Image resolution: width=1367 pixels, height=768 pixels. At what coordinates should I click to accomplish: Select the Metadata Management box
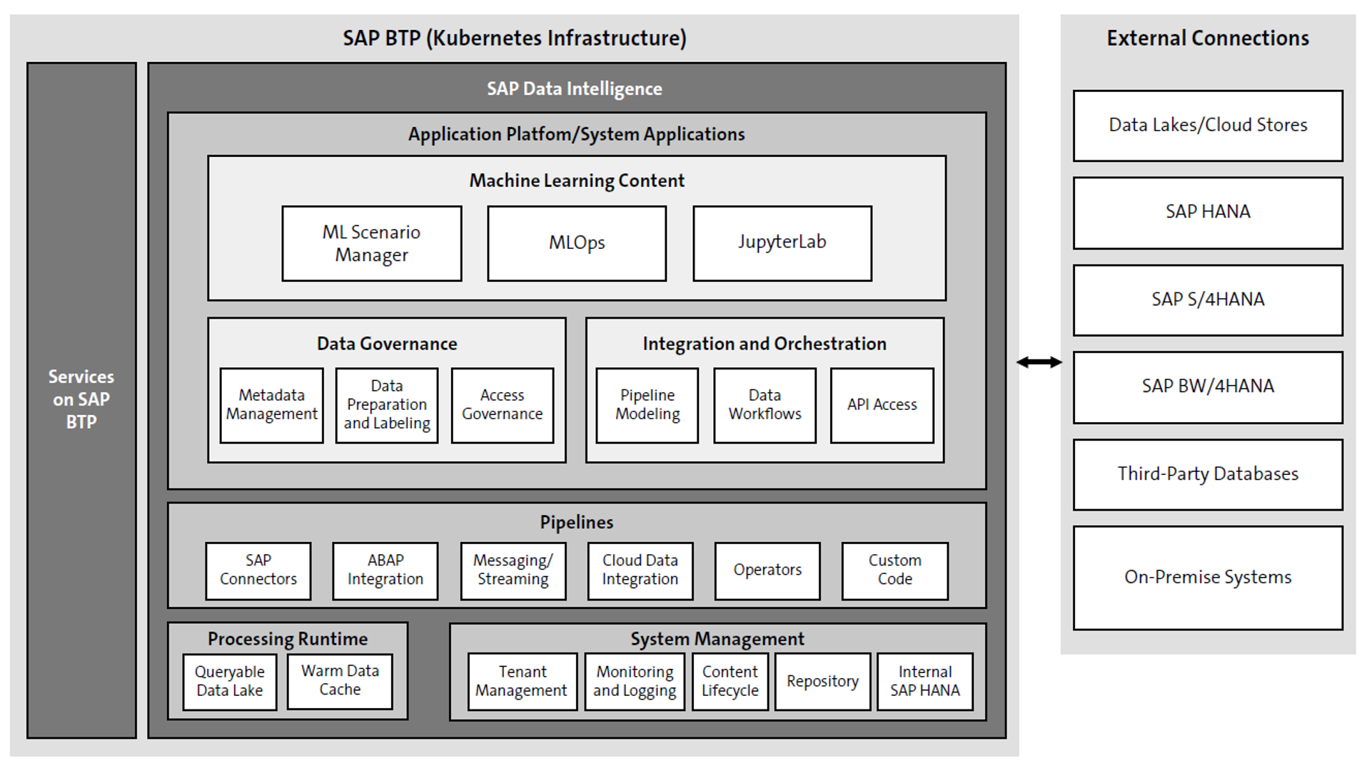pyautogui.click(x=271, y=405)
